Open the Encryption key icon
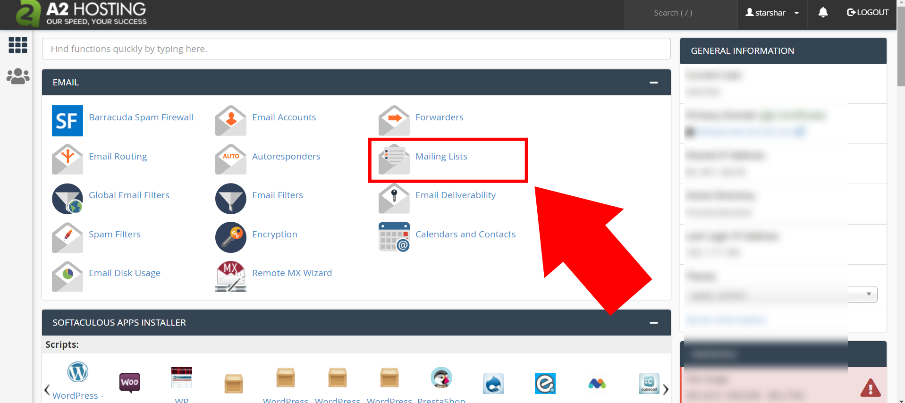 pyautogui.click(x=231, y=237)
